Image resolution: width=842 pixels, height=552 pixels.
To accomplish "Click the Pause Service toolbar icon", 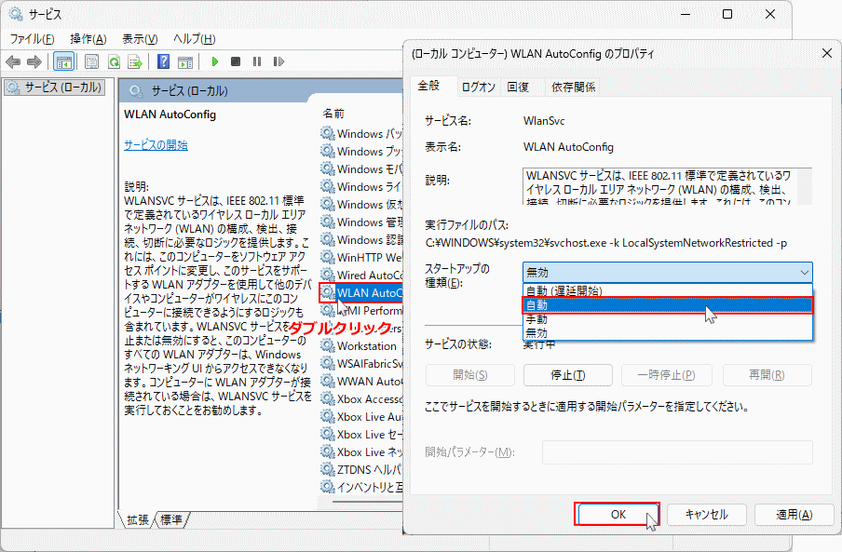I will click(257, 61).
